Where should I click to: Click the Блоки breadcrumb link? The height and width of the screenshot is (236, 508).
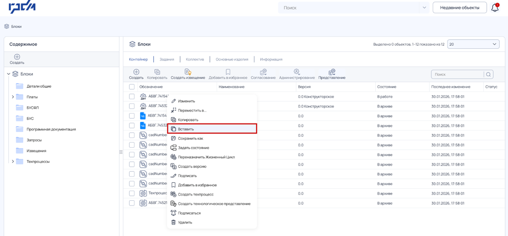pyautogui.click(x=16, y=26)
